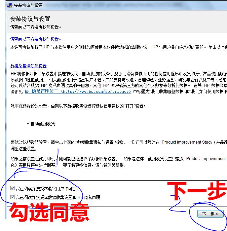
Task: Click the license paragraph starting 本许可协议解释了
Action: 119,47
